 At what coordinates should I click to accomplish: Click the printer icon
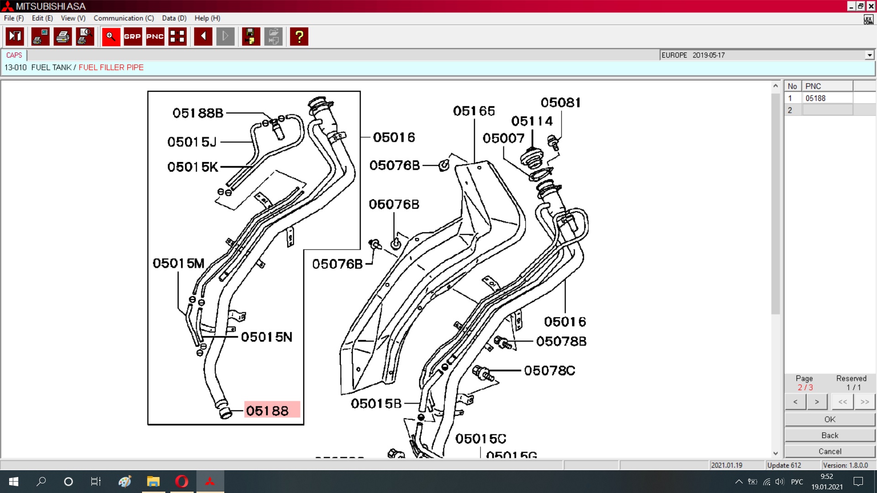(63, 37)
